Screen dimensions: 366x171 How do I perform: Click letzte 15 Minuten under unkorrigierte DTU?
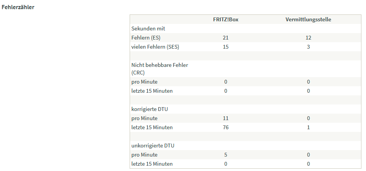pyautogui.click(x=152, y=164)
